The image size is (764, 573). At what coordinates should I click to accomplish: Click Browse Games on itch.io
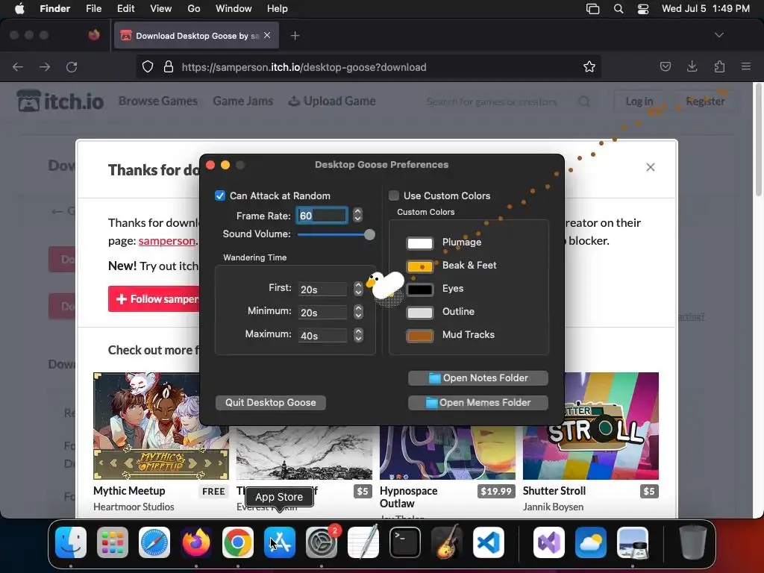pyautogui.click(x=158, y=101)
